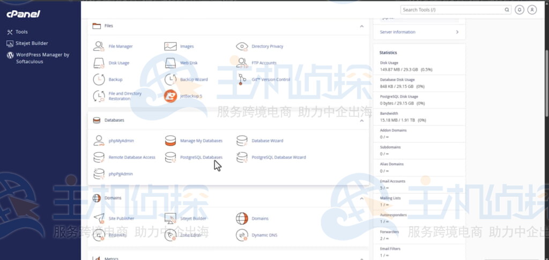Open the Domains globe icon
The image size is (549, 260).
(x=242, y=218)
